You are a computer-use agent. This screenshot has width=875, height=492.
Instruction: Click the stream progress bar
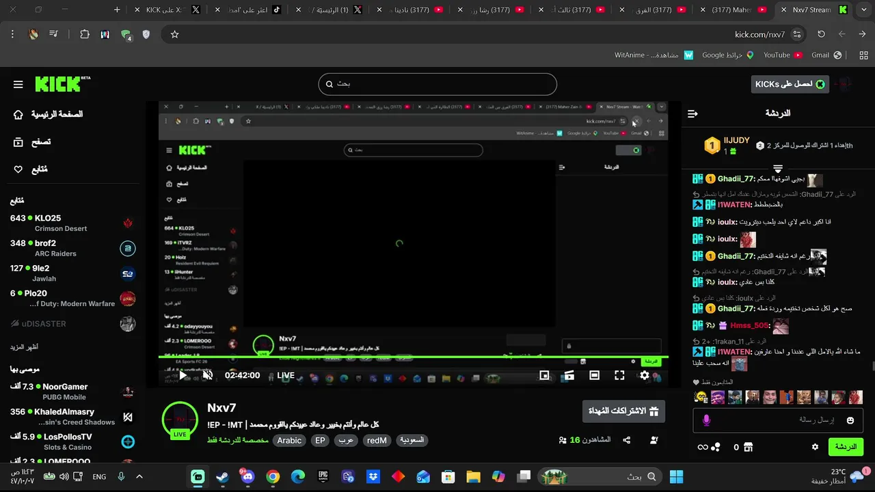[x=413, y=357]
